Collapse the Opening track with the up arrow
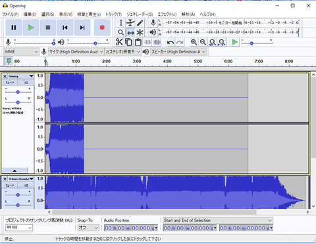Image resolution: width=316 pixels, height=244 pixels. [14, 170]
